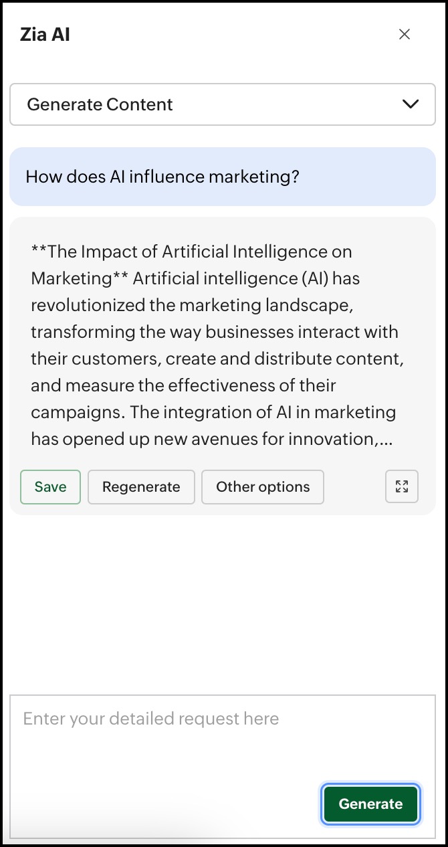
Task: Open Other options for the response
Action: click(x=263, y=487)
